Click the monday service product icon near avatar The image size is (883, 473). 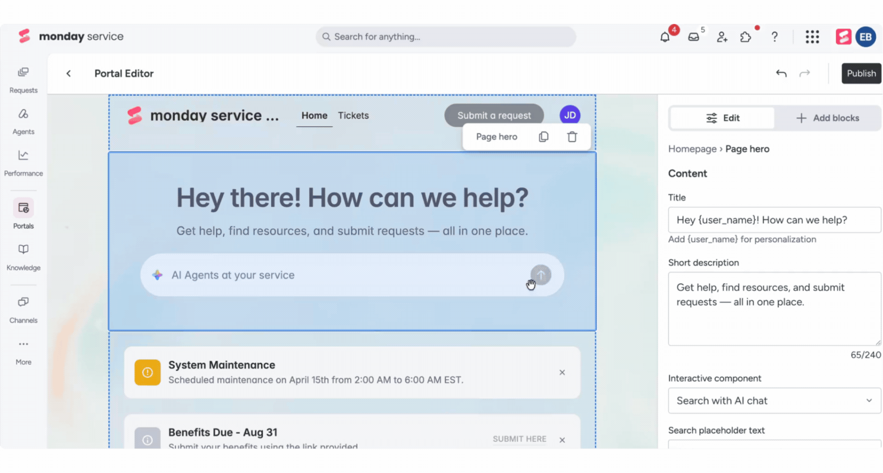pos(843,37)
